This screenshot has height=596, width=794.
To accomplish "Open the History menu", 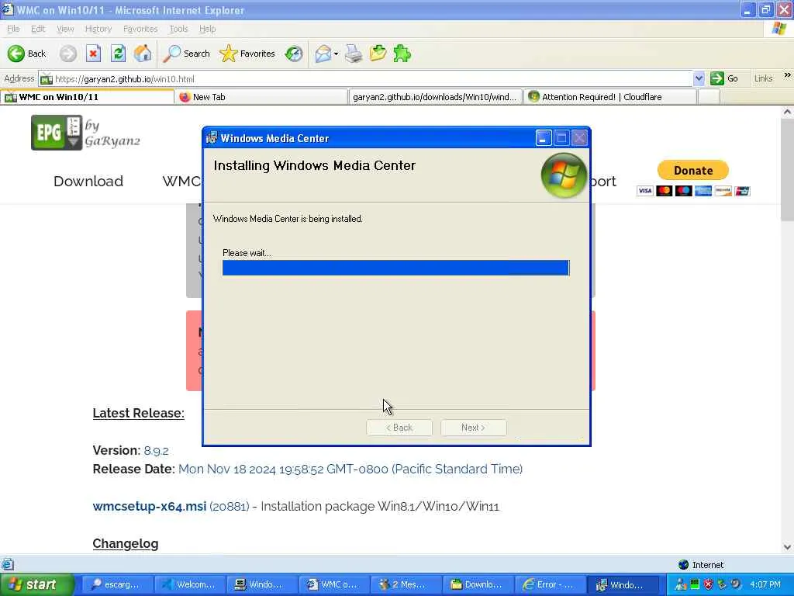I will (x=98, y=29).
